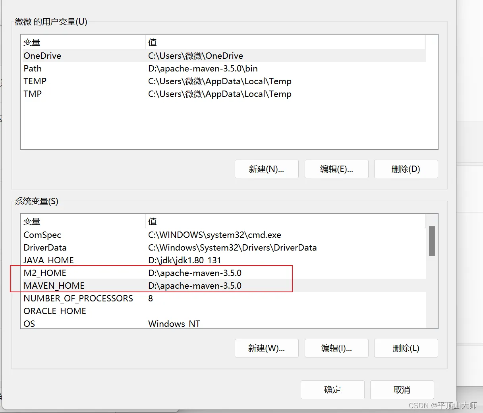Select the JAVA_HOME system variable
This screenshot has width=483, height=413.
tap(223, 260)
